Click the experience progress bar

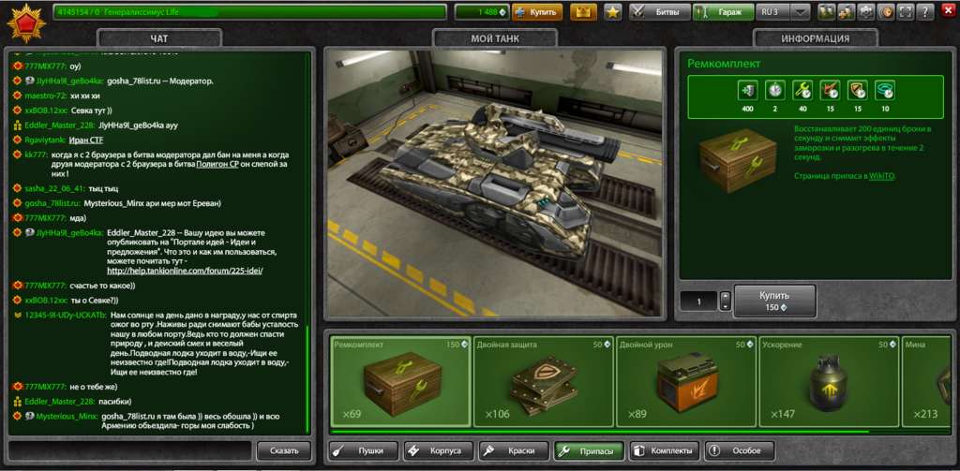pyautogui.click(x=249, y=11)
